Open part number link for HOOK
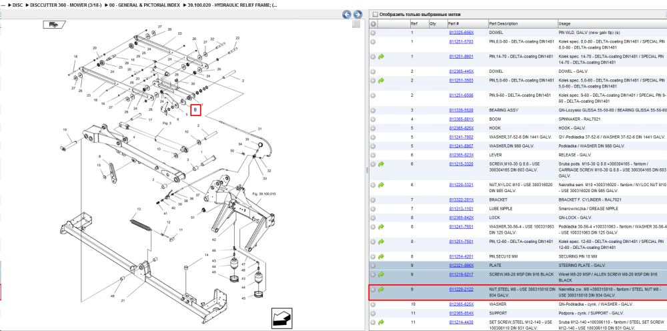Viewport: 667px width, 331px height. (461, 128)
